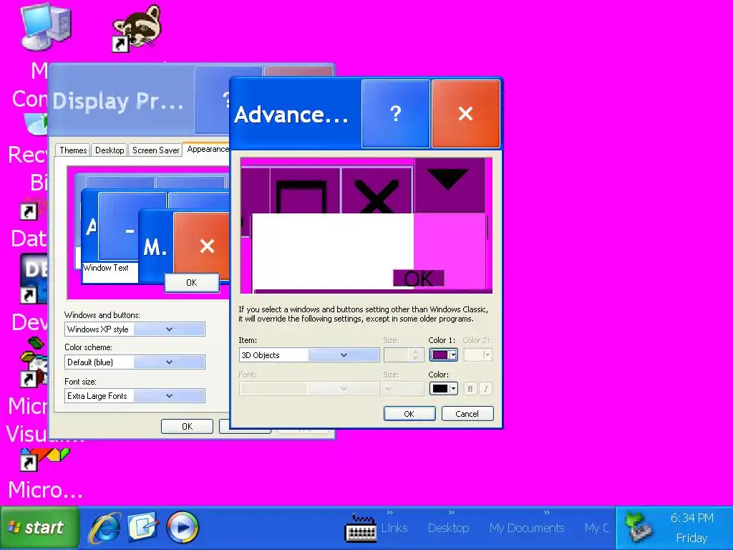Click the My Documents taskbar toolbar label
This screenshot has height=550, width=733.
(527, 528)
